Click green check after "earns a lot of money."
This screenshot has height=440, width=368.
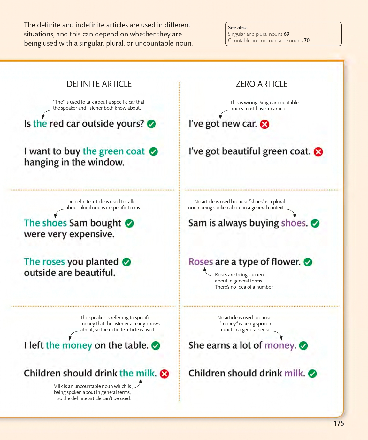(303, 346)
